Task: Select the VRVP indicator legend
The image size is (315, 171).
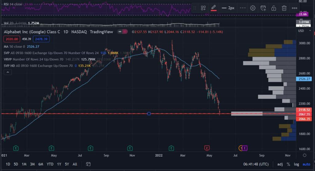Action: (x=33, y=59)
